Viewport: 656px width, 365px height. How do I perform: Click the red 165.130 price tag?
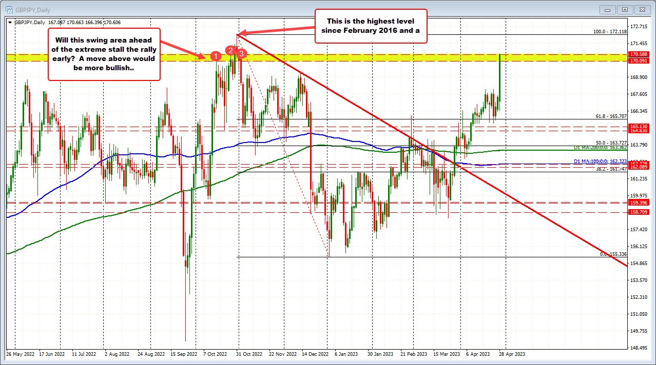click(639, 126)
